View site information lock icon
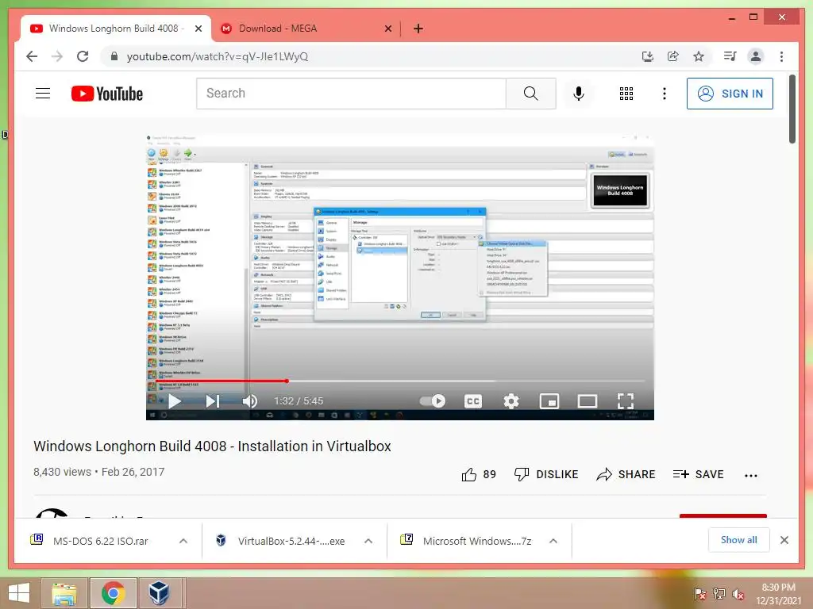813x609 pixels. 114,56
